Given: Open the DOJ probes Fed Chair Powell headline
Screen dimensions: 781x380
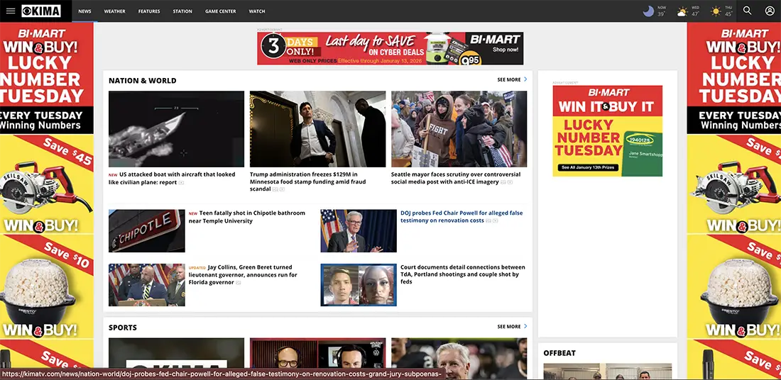Looking at the screenshot, I should coord(461,216).
